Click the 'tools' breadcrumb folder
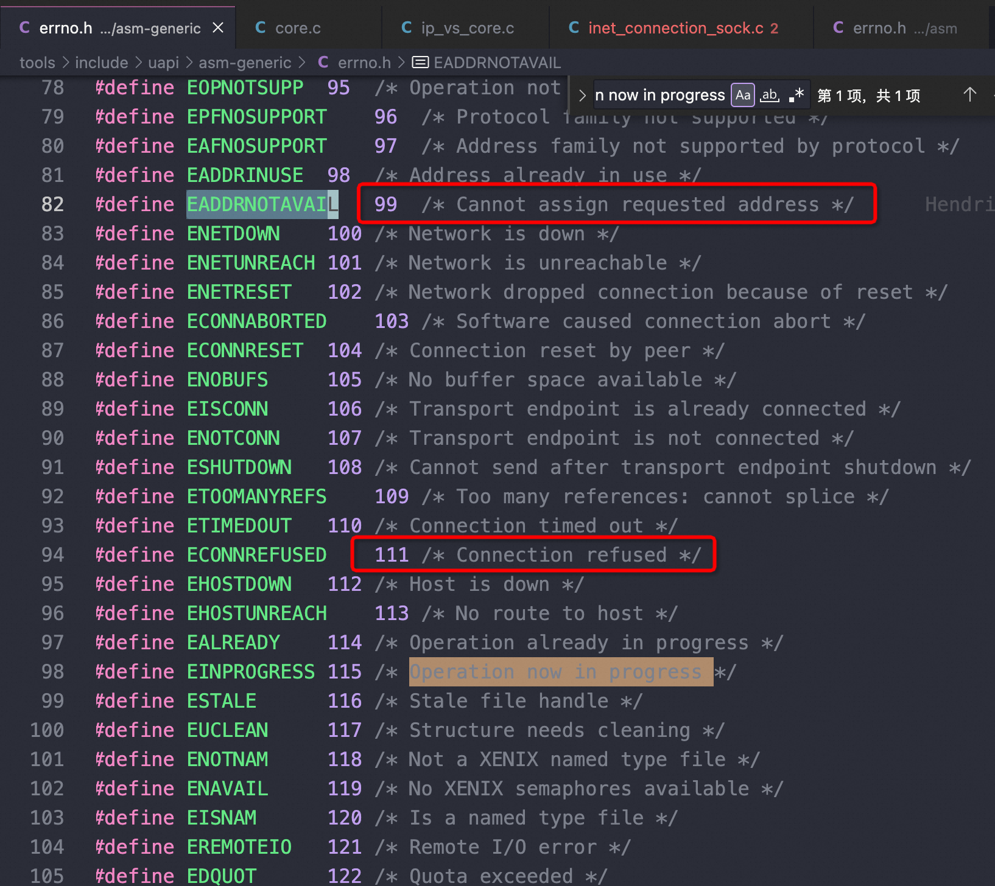This screenshot has width=995, height=886. click(x=37, y=63)
